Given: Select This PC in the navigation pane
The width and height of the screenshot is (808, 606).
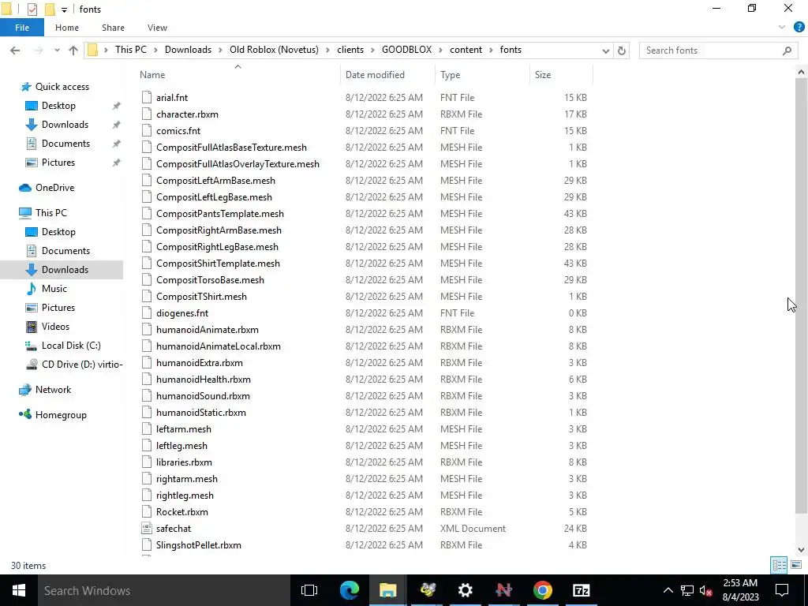Looking at the screenshot, I should tap(50, 213).
